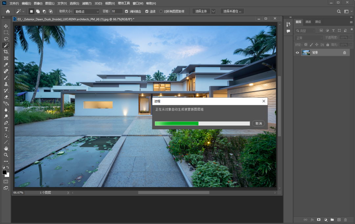Toggle the layer filter on/off switch
This screenshot has height=224, width=355.
351,30
